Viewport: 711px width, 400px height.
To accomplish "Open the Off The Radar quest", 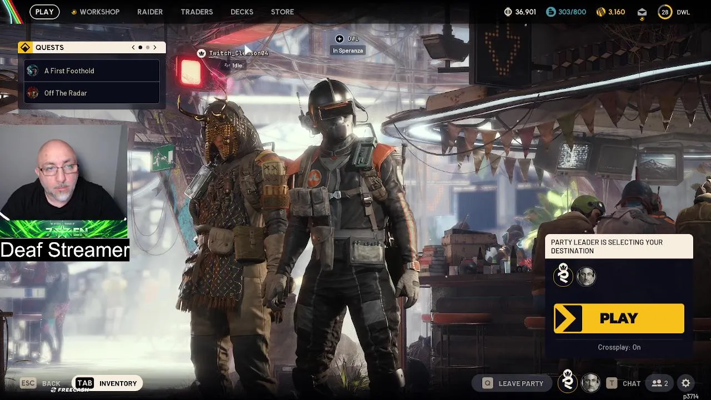I will (92, 93).
